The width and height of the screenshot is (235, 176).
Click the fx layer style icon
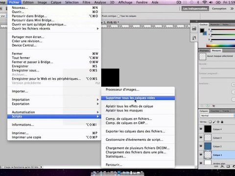coord(222,166)
